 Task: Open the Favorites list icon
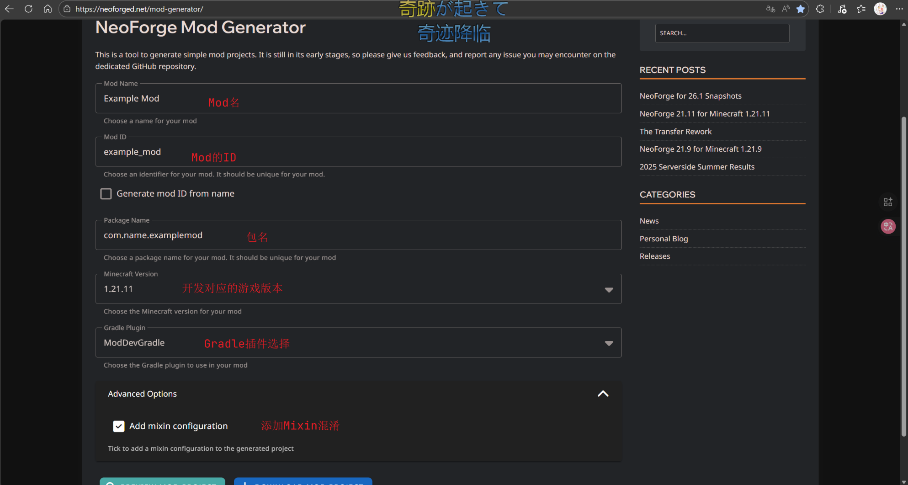tap(861, 9)
